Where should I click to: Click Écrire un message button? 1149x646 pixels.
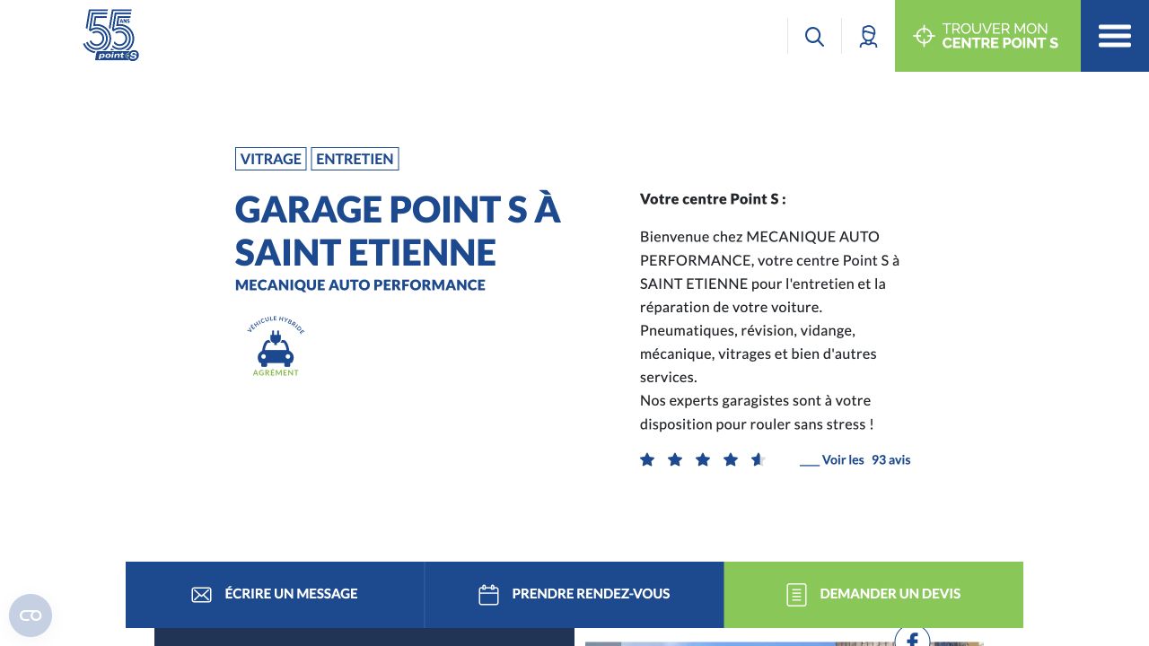[275, 595]
